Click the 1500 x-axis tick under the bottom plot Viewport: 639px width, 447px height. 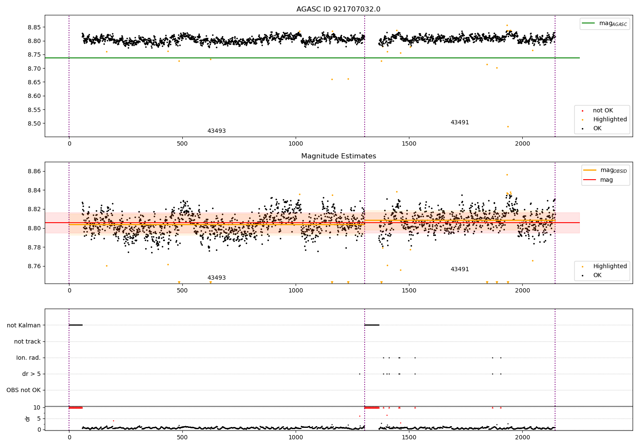[409, 437]
